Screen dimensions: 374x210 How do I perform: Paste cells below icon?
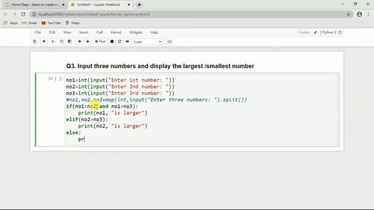point(70,41)
